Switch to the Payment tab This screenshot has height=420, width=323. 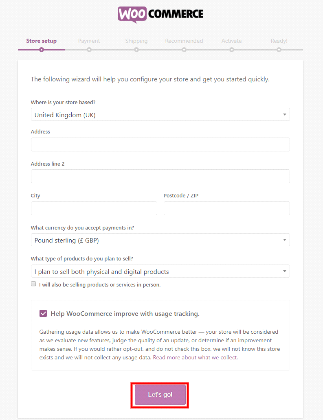point(89,41)
